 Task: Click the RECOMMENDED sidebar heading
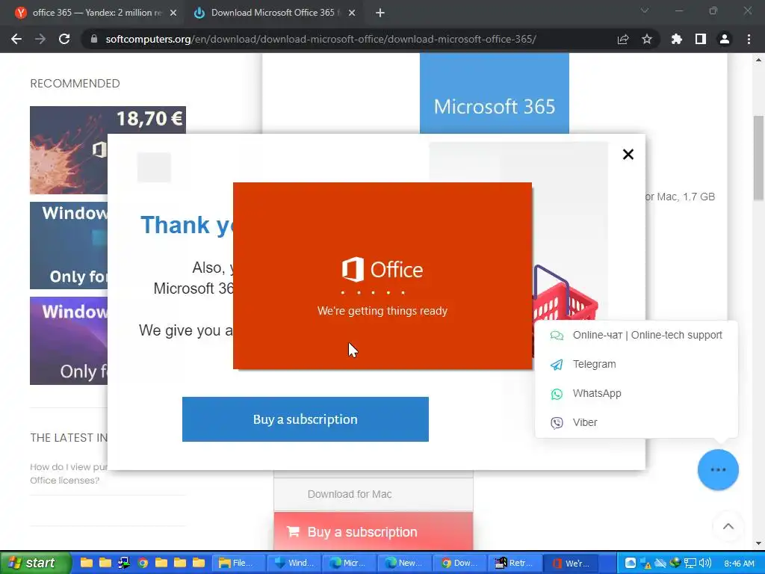75,84
